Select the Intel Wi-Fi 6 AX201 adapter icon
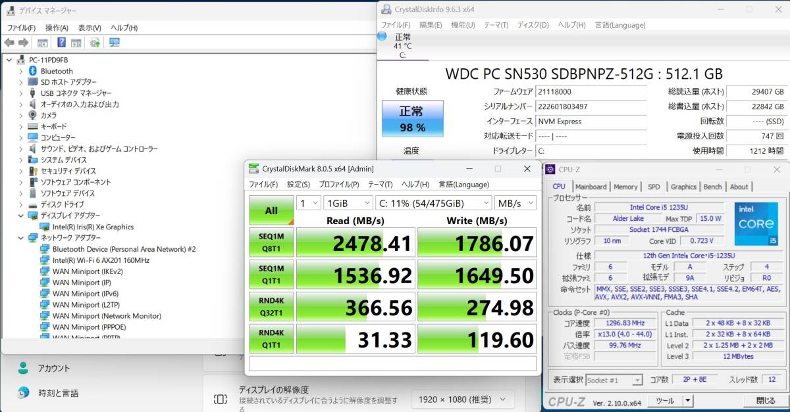Image resolution: width=790 pixels, height=412 pixels. click(45, 260)
